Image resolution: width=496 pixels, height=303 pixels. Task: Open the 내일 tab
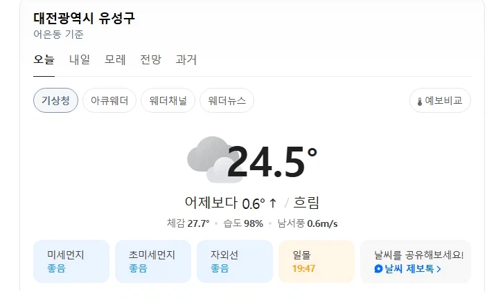(x=80, y=59)
